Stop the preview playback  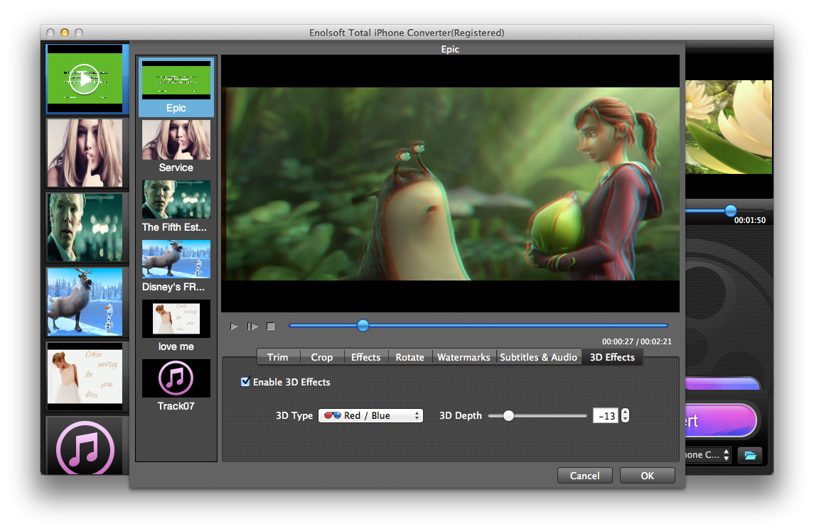[x=270, y=326]
